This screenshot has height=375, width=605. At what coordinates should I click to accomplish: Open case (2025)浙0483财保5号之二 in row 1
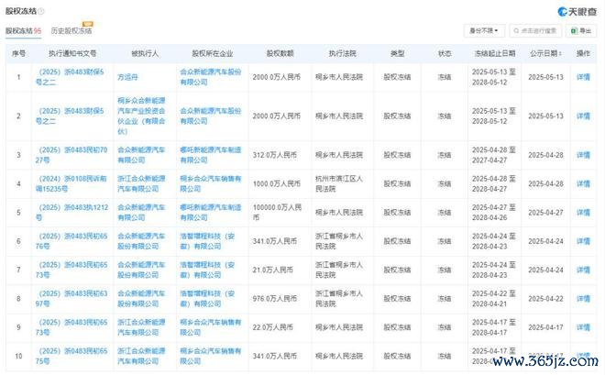[x=71, y=77]
